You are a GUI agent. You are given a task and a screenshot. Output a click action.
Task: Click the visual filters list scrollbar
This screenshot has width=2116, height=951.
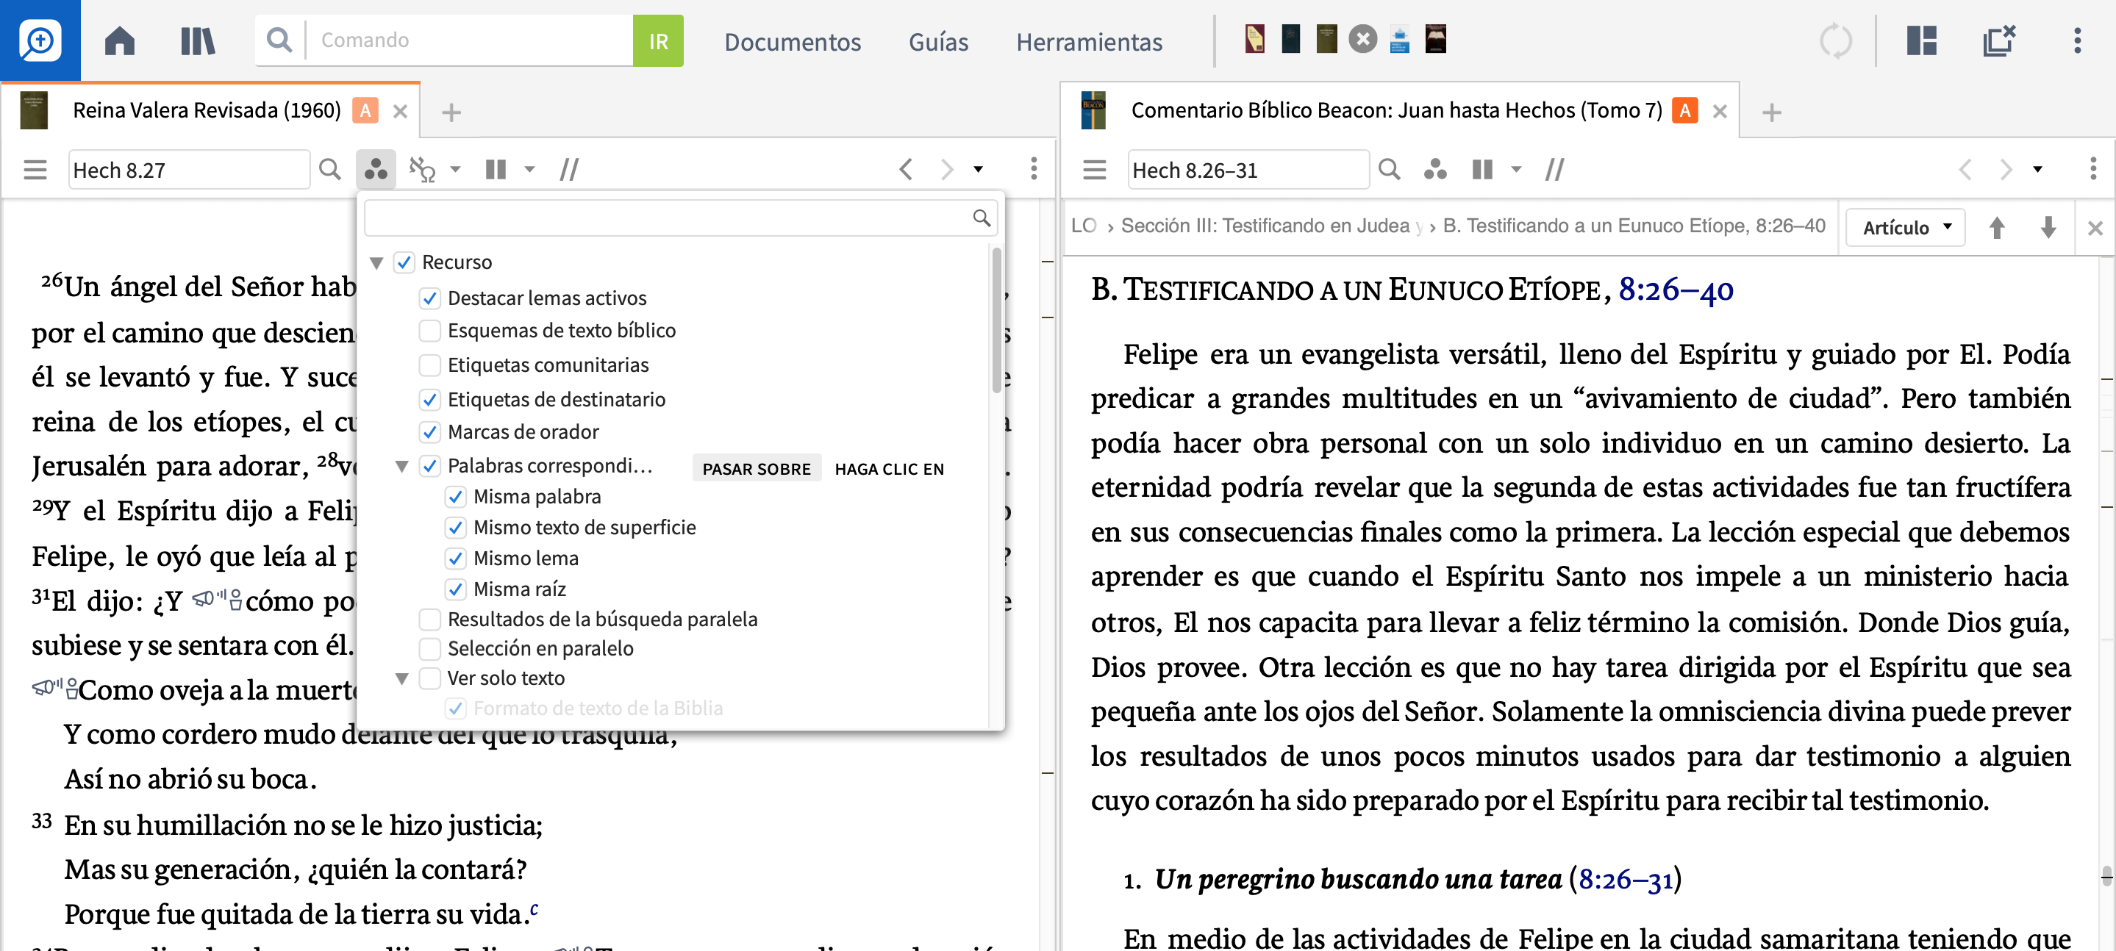coord(996,320)
